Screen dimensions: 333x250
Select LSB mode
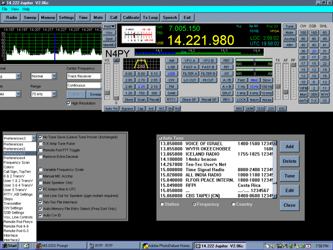click(x=171, y=67)
